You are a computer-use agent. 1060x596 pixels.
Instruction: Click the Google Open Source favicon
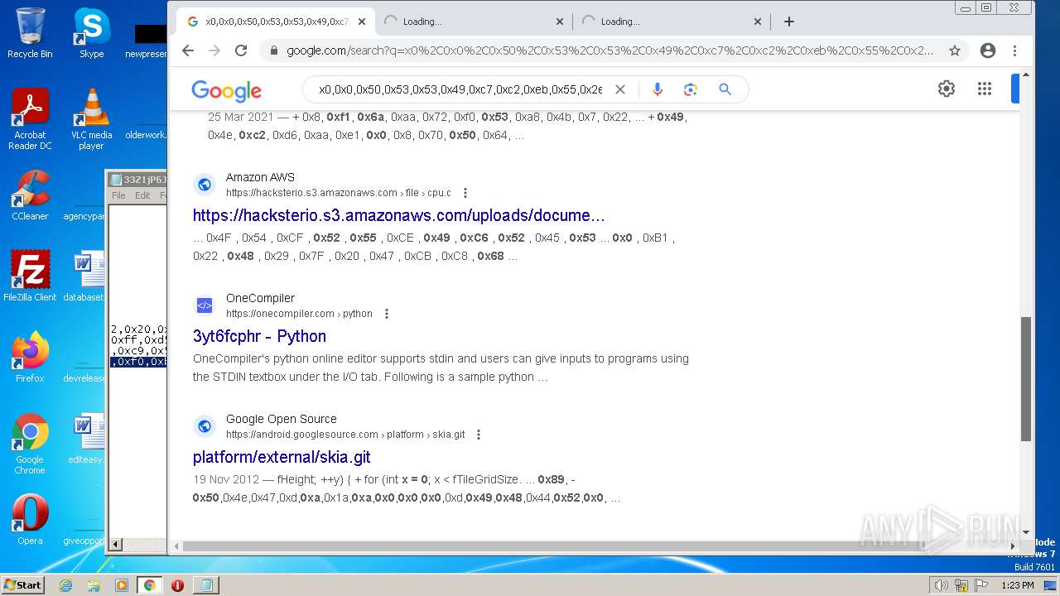coord(205,426)
